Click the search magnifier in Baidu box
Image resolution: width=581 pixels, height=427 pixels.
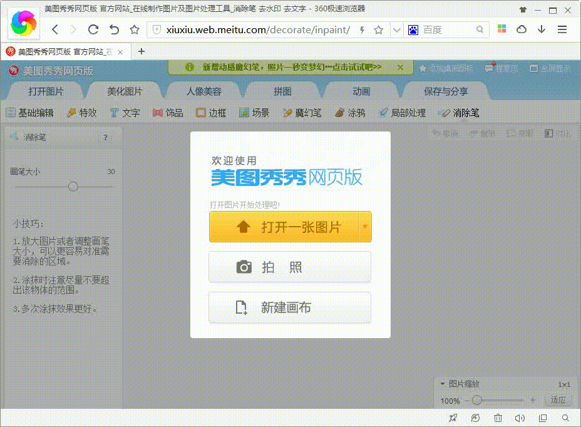[480, 29]
